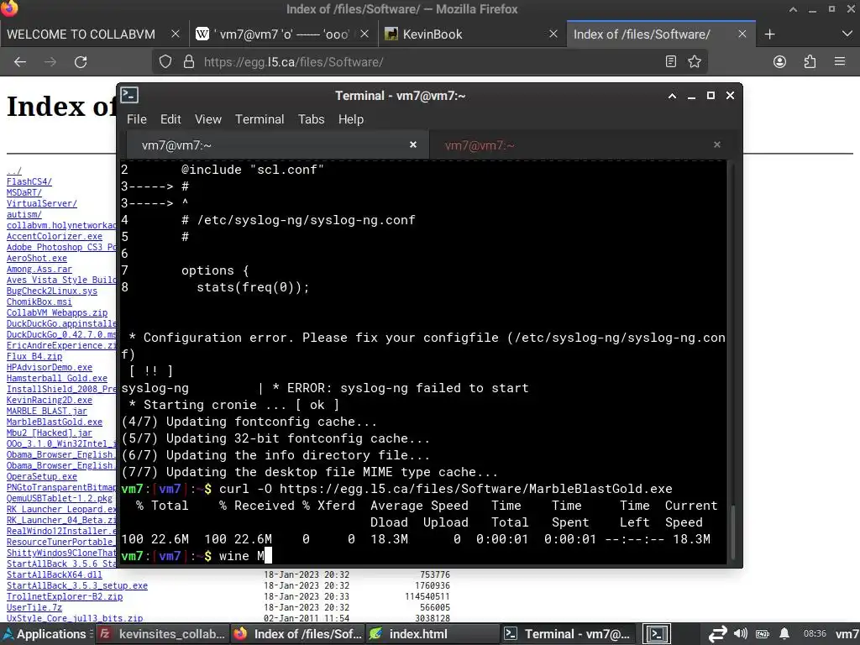Screen dimensions: 860x645
Task: Download TrollnetExplorer-B2.zip link
Action: tap(65, 597)
